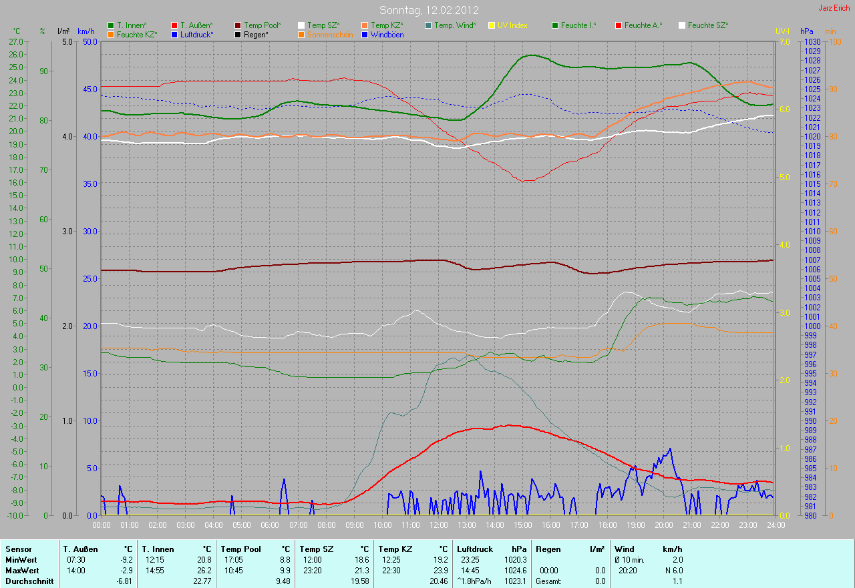855x588 pixels.
Task: Click the red T. Außen legend square
Action: click(x=174, y=25)
